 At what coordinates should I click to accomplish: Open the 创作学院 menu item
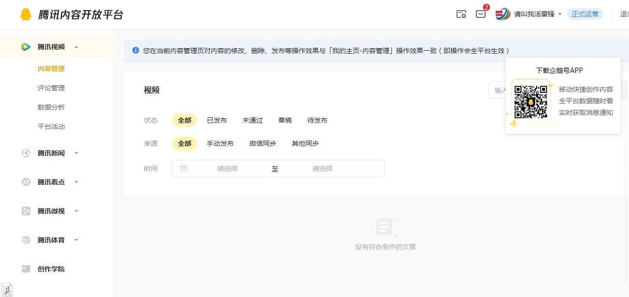[x=51, y=269]
